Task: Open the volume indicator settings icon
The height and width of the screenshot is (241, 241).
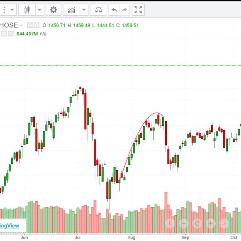Action: pyautogui.click(x=4, y=33)
